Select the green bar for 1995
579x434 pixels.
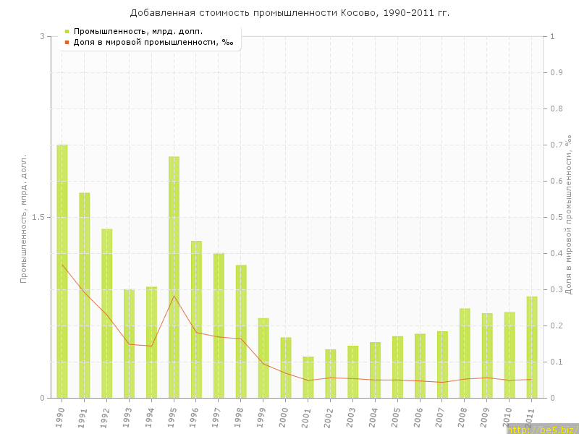click(x=174, y=277)
